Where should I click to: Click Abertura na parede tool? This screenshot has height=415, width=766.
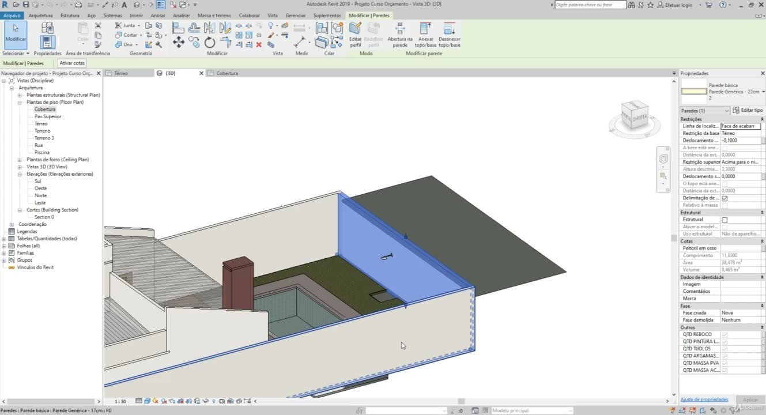pos(400,35)
